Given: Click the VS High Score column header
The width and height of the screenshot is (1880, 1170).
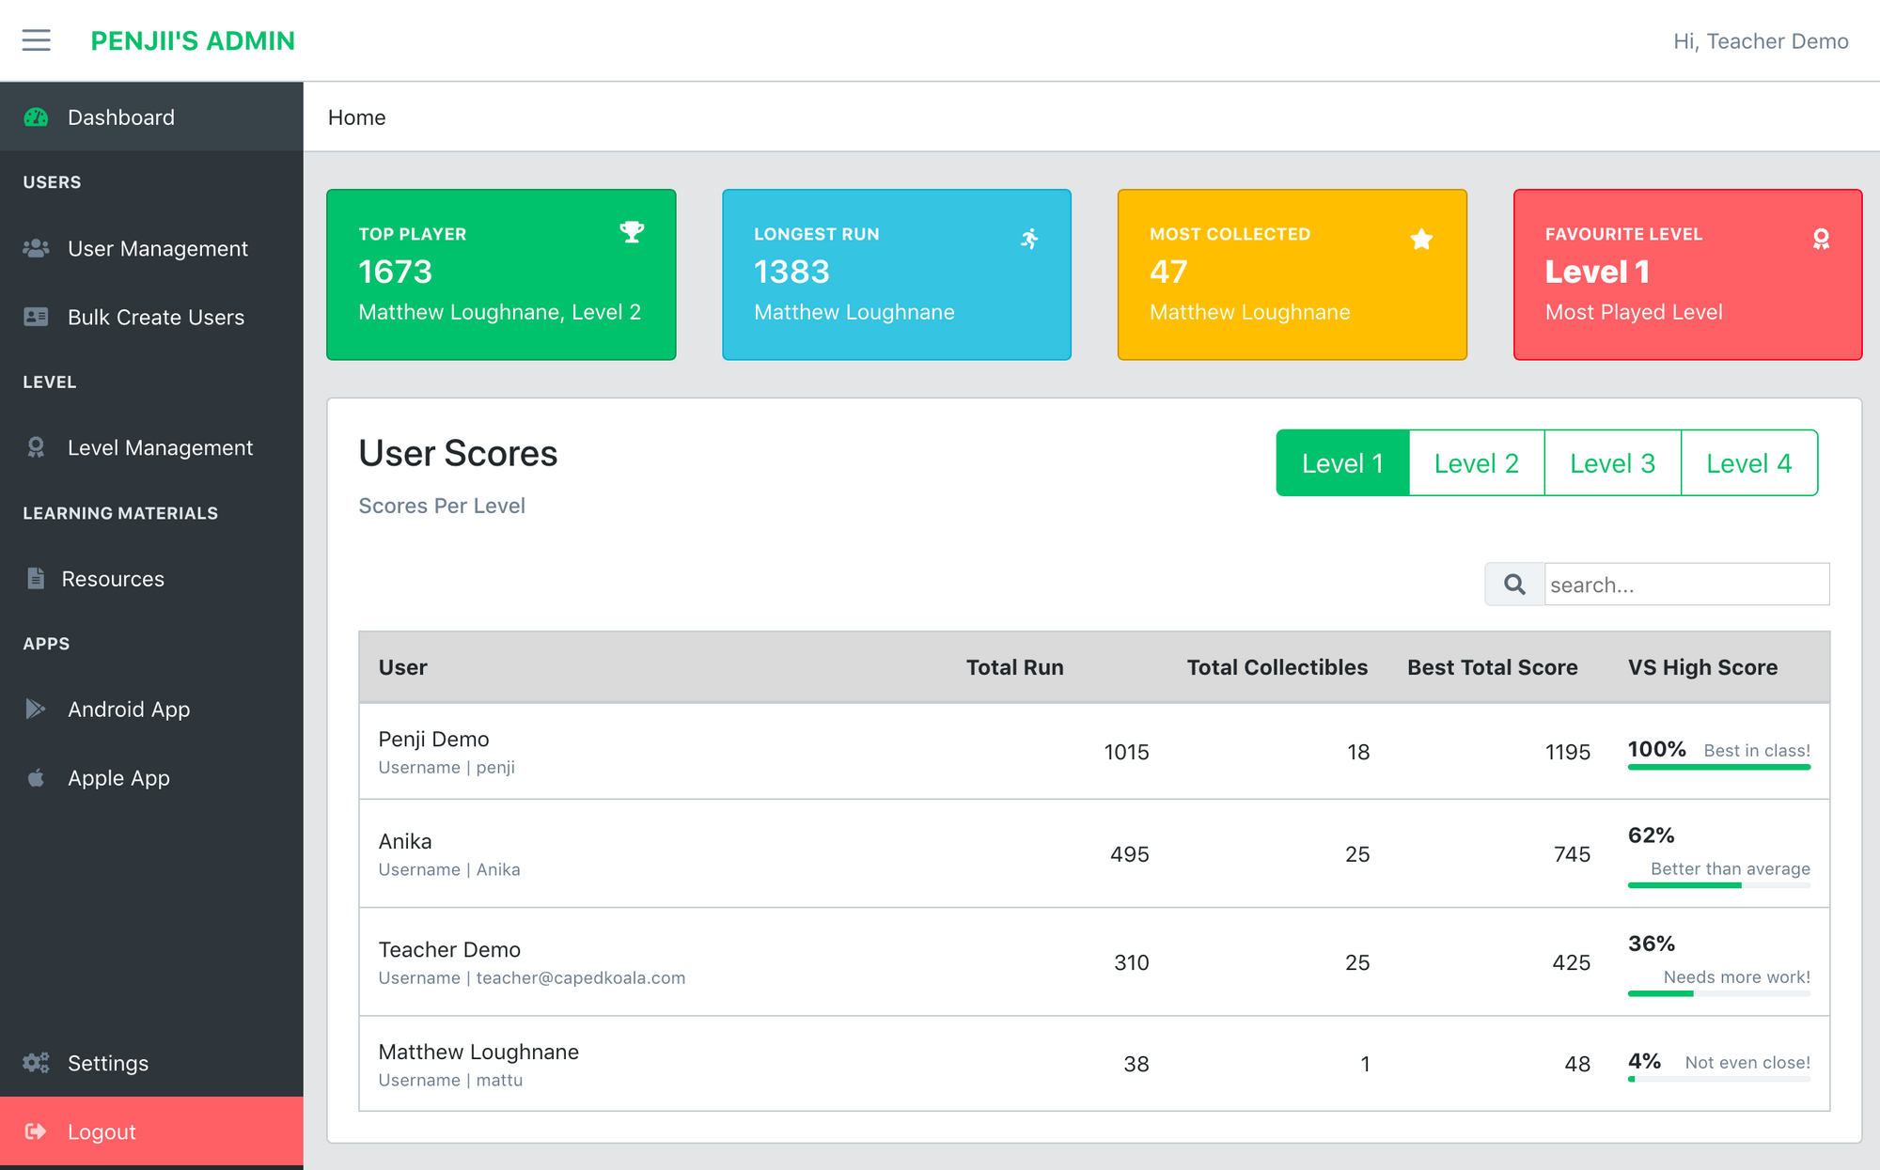Looking at the screenshot, I should click(x=1702, y=667).
